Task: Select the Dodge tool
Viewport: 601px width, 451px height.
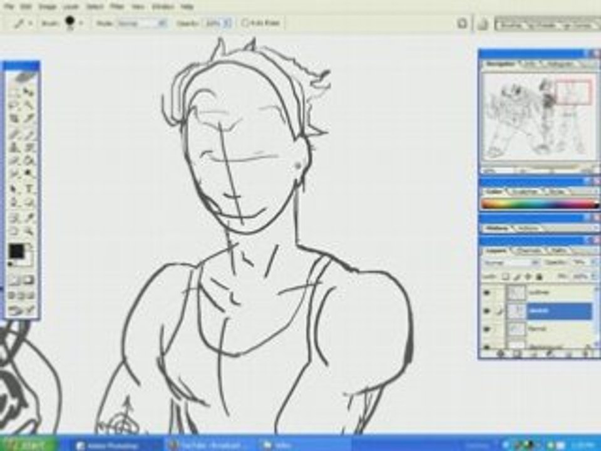Action: point(28,174)
